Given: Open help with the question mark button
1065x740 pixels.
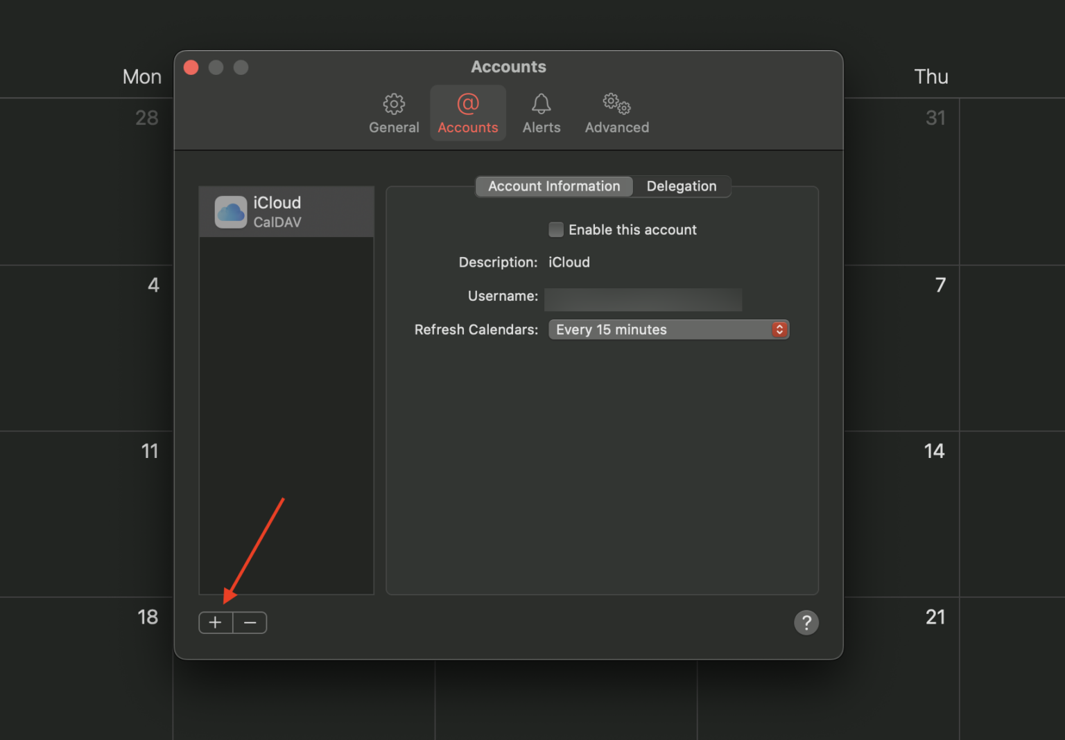Looking at the screenshot, I should point(806,623).
